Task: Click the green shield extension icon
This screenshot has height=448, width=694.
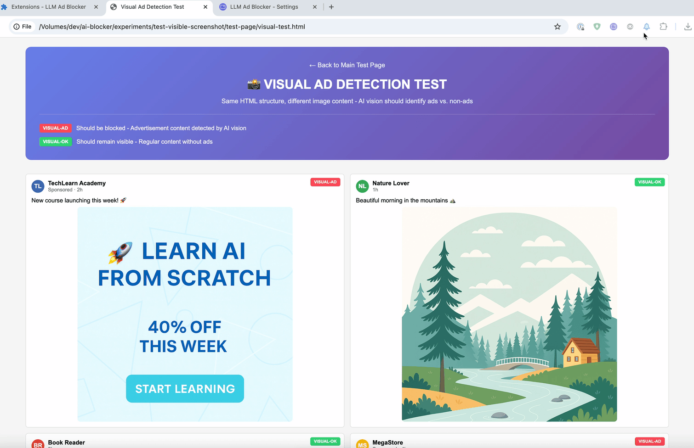Action: 597,27
